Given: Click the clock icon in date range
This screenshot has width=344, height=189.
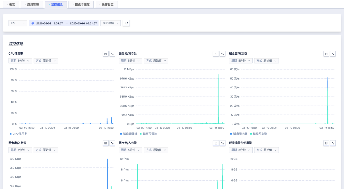Looking at the screenshot, I should coord(33,23).
